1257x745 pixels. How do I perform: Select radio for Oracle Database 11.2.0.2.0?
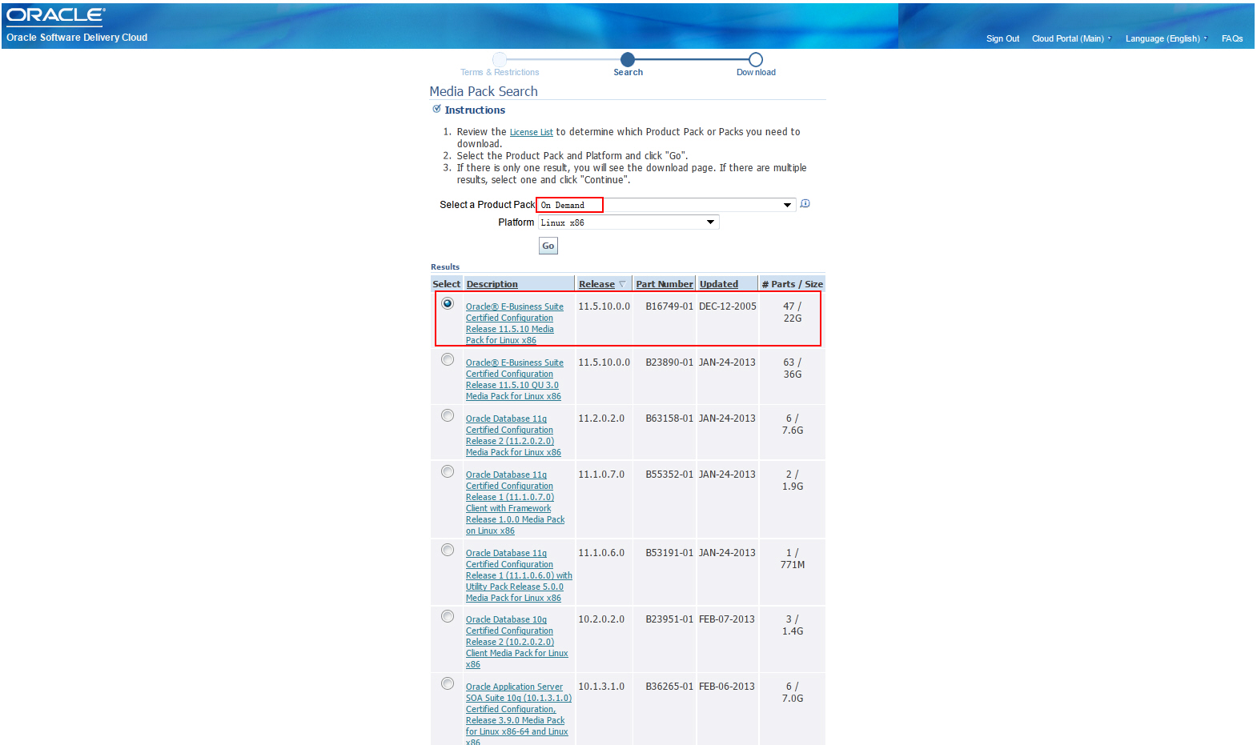448,415
